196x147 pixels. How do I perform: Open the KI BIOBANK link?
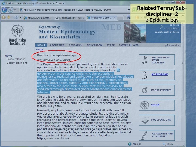(x=160, y=74)
